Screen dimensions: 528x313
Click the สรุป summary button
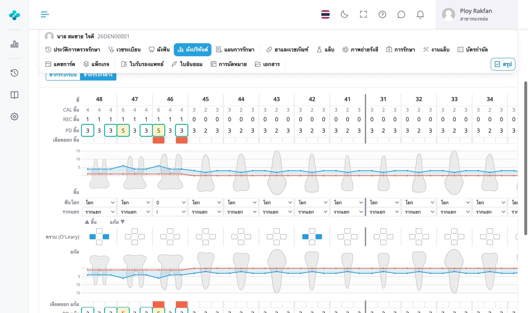[503, 64]
